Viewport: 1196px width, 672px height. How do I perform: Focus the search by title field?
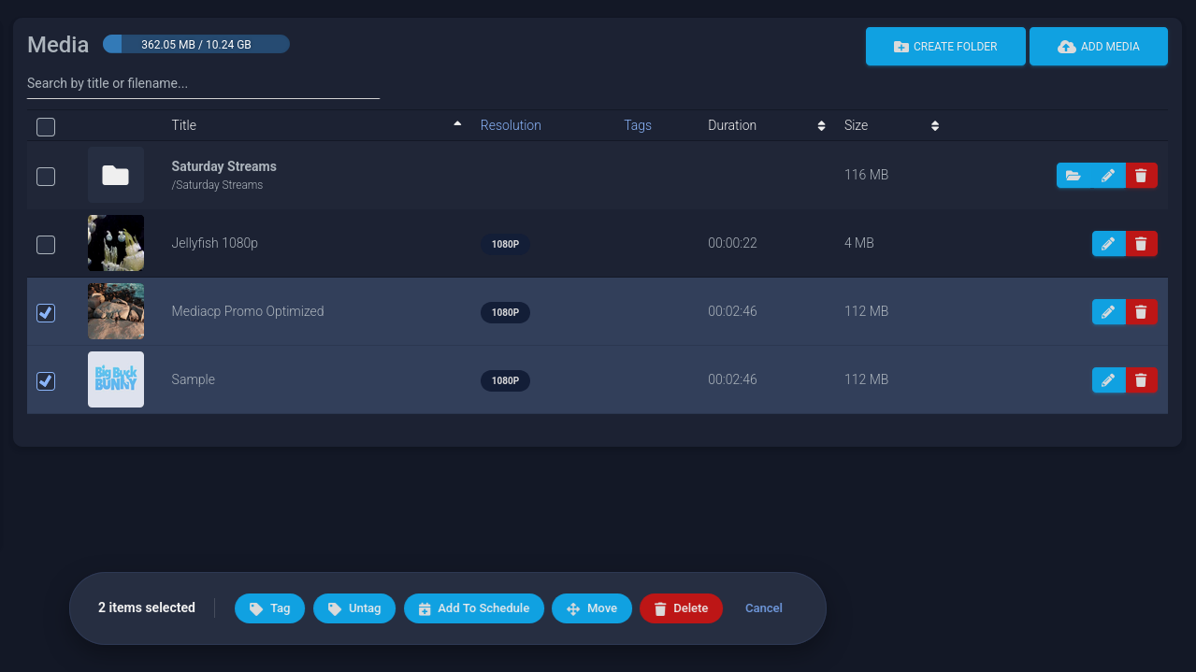coord(203,83)
